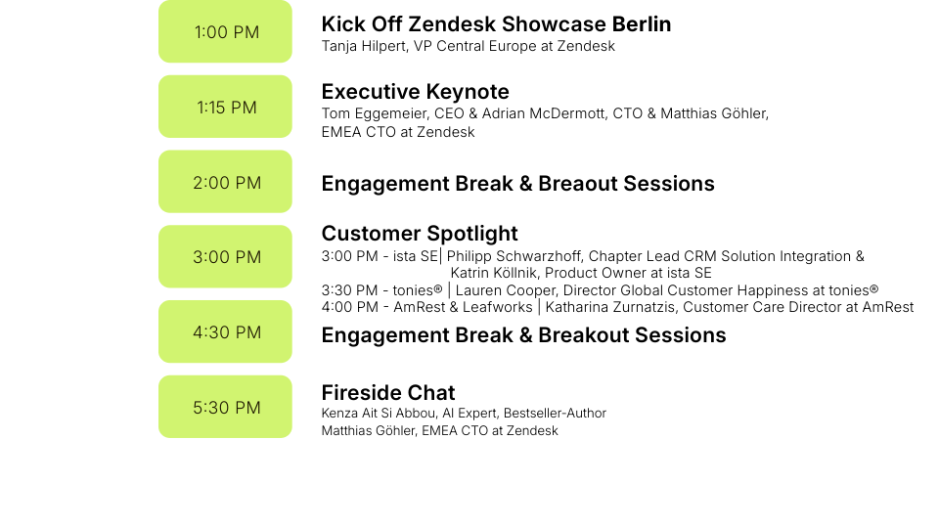This screenshot has height=528, width=939.
Task: Click the 1:00 PM time badge
Action: pos(225,31)
